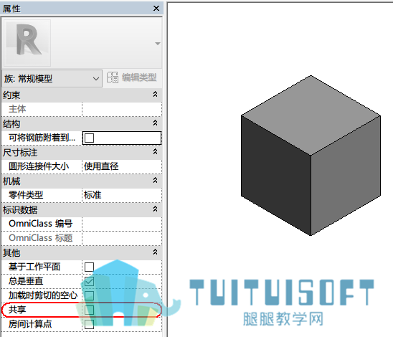393x337 pixels.
Task: Close the 属性 properties panel
Action: point(156,9)
